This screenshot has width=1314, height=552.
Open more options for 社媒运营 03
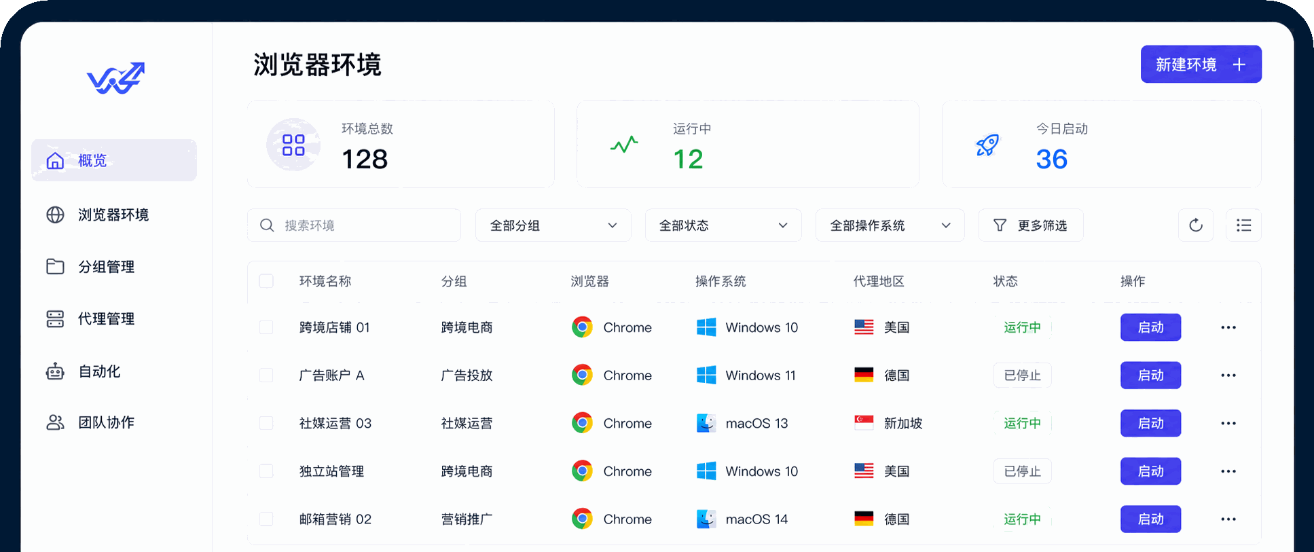click(x=1228, y=423)
